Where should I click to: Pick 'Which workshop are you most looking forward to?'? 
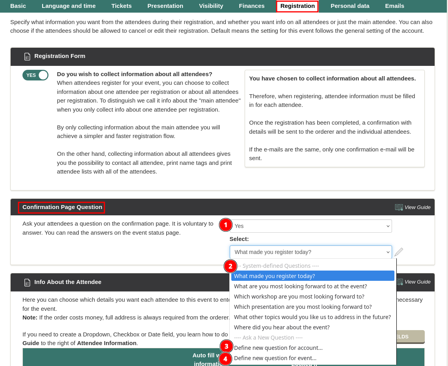pyautogui.click(x=299, y=297)
